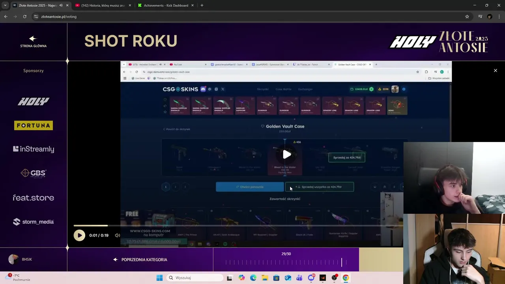Play the Shot Roku video in the center
Viewport: 505px width, 284px height.
[x=287, y=154]
